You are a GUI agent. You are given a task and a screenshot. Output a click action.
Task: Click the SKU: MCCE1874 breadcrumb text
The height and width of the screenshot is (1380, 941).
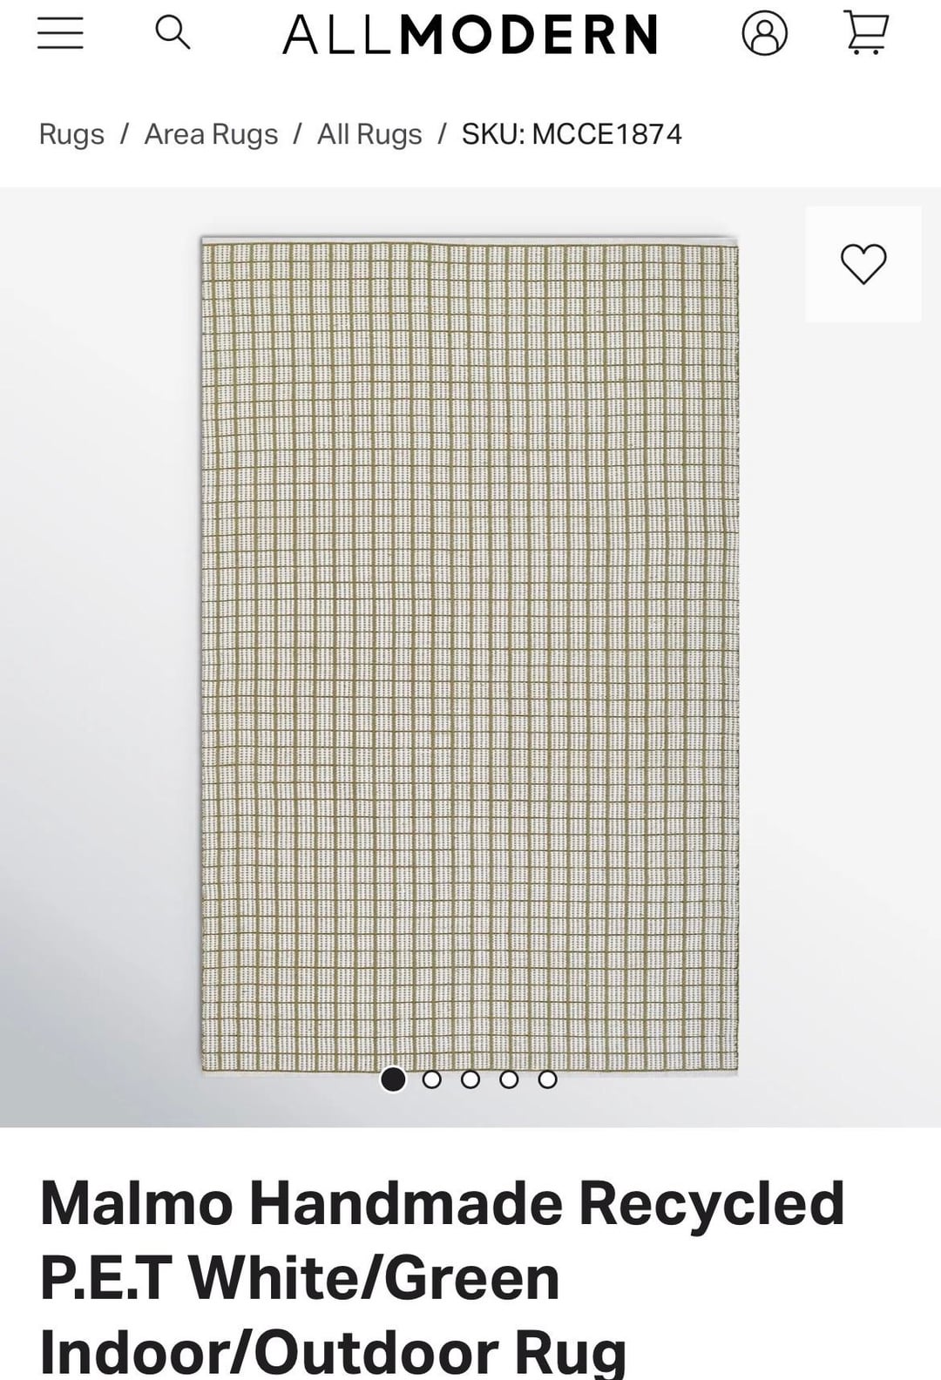pyautogui.click(x=572, y=134)
